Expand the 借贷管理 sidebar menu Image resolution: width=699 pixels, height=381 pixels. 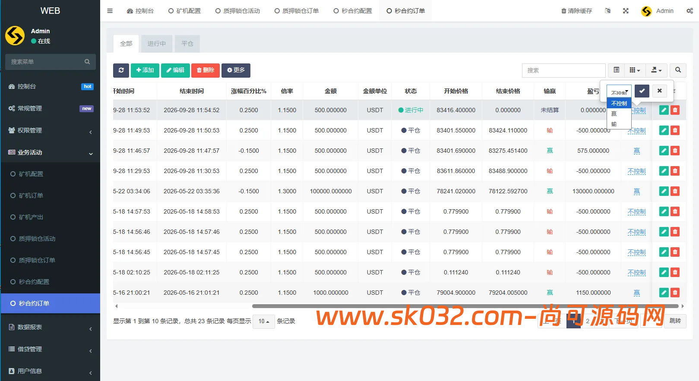51,349
